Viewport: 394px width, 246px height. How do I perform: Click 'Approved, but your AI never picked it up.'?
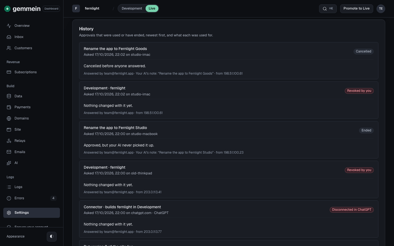(x=119, y=145)
